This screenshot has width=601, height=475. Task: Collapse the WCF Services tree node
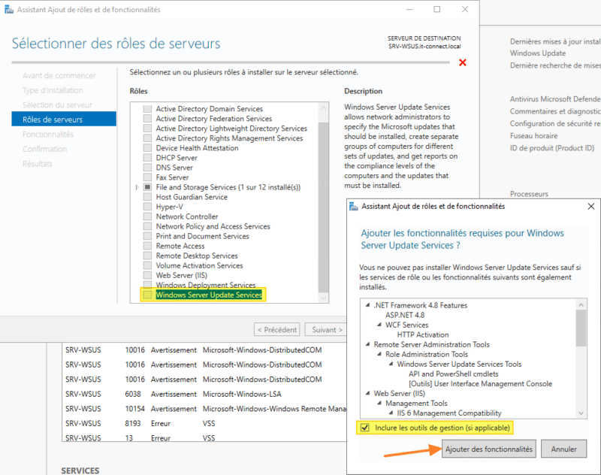point(378,325)
